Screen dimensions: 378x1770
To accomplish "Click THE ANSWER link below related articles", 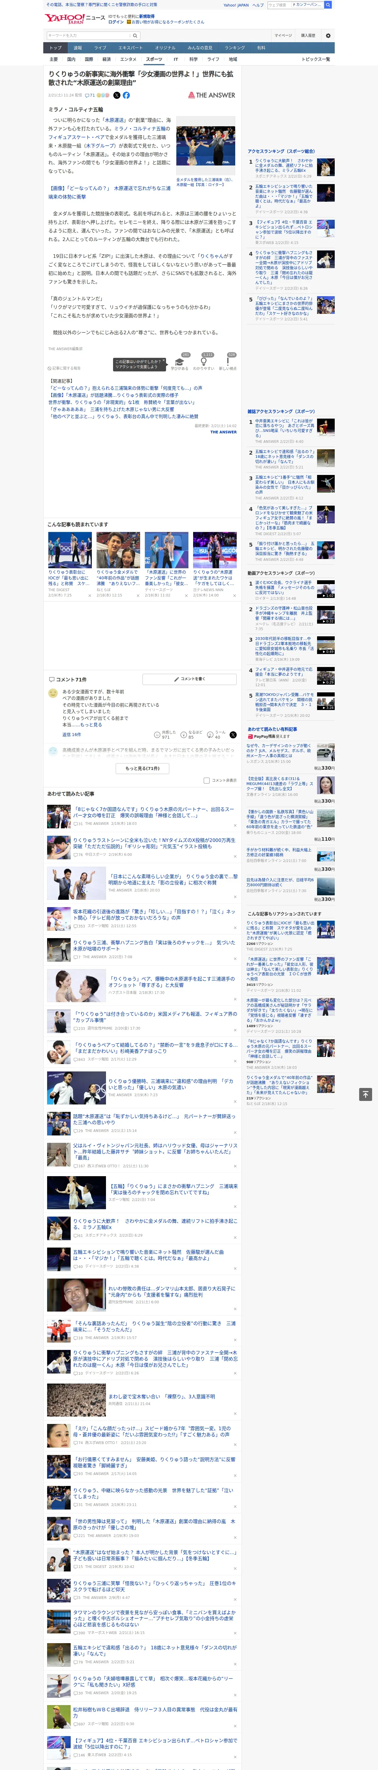I will click(224, 432).
